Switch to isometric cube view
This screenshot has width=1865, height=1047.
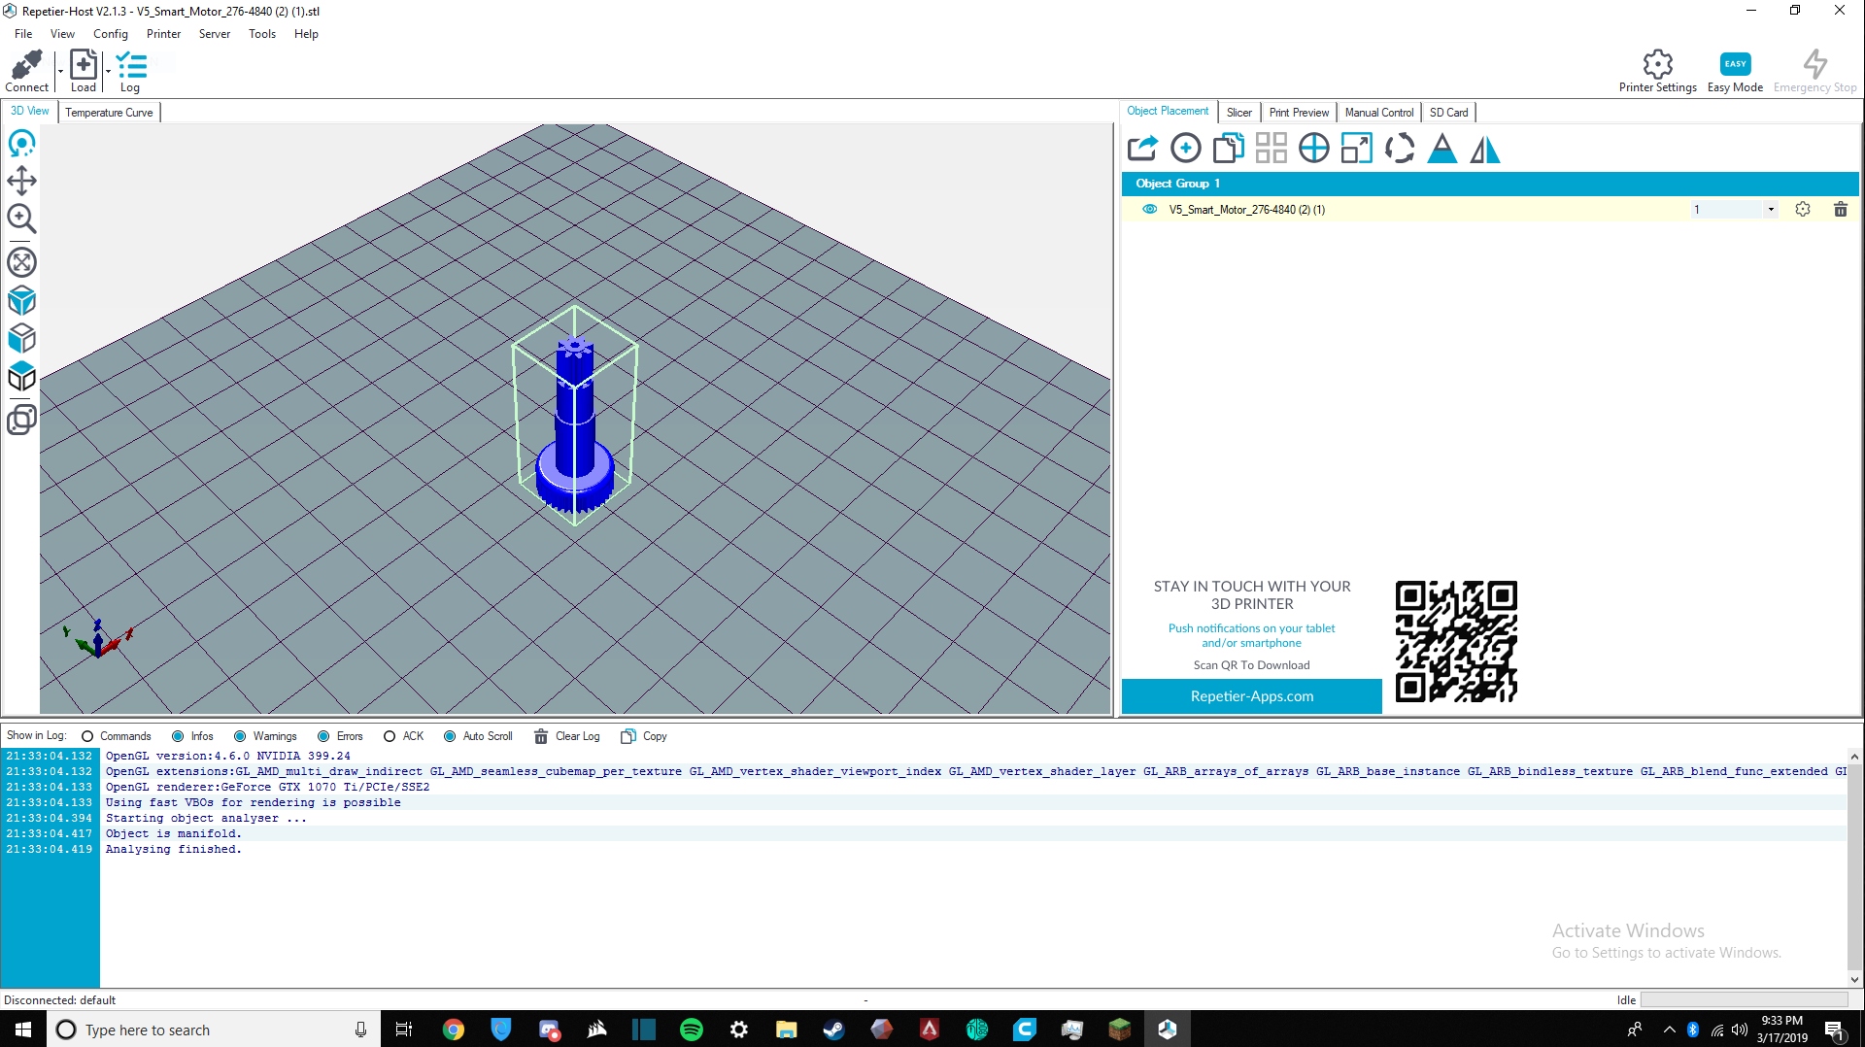21,301
